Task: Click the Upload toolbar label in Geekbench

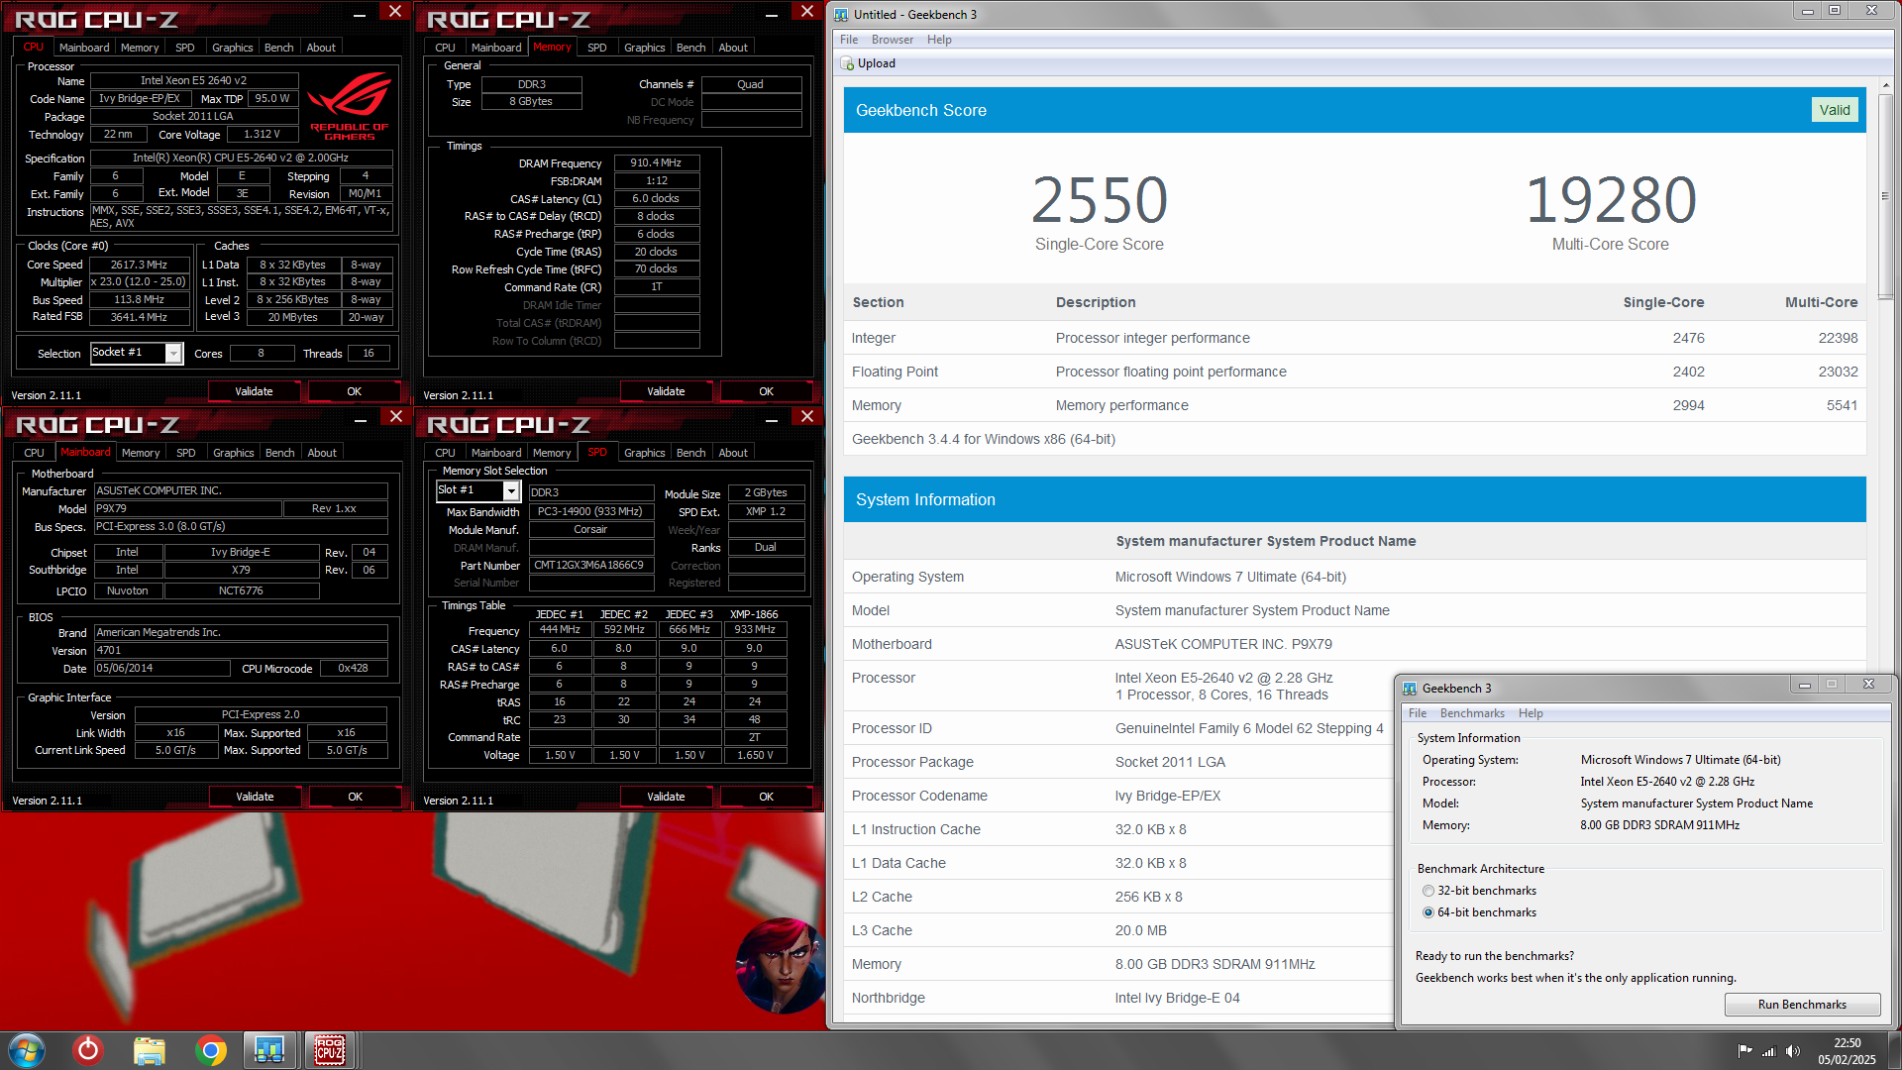Action: [876, 63]
